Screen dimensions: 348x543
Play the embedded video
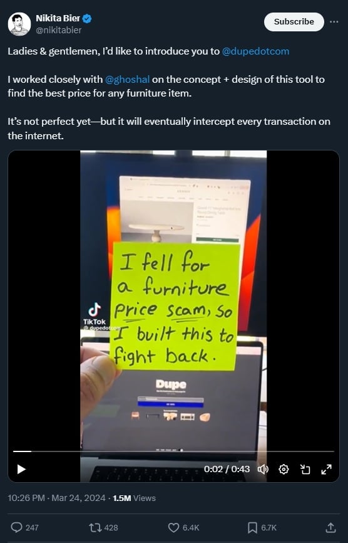click(x=21, y=469)
